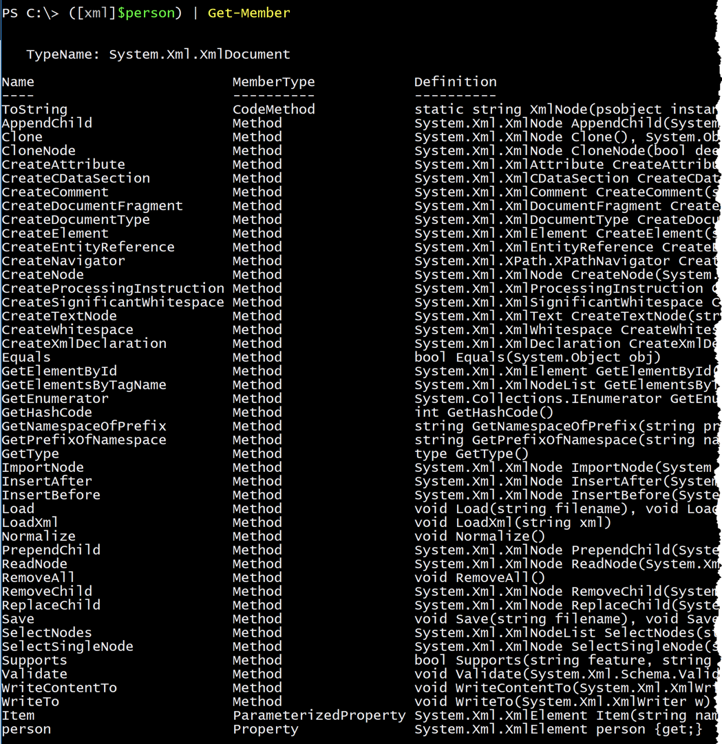Screen dimensions: 722x744
Task: Click the int GetHashCode() definition
Action: [x=483, y=413]
